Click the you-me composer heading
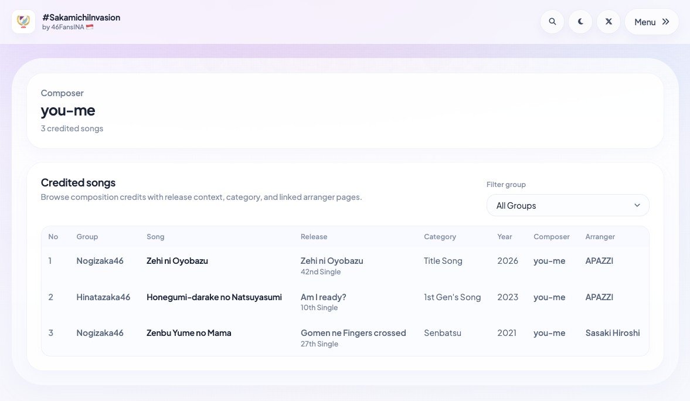 (68, 110)
